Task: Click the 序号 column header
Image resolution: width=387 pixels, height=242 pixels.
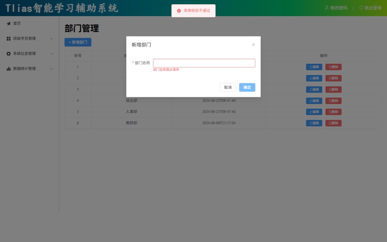Action: pyautogui.click(x=78, y=56)
